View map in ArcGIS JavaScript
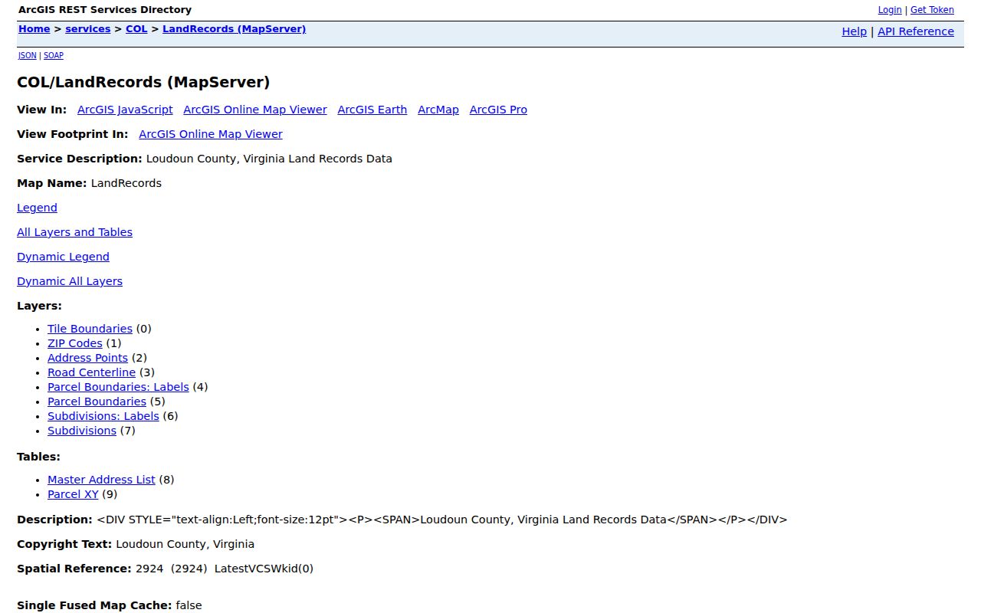The image size is (981, 613). (125, 110)
